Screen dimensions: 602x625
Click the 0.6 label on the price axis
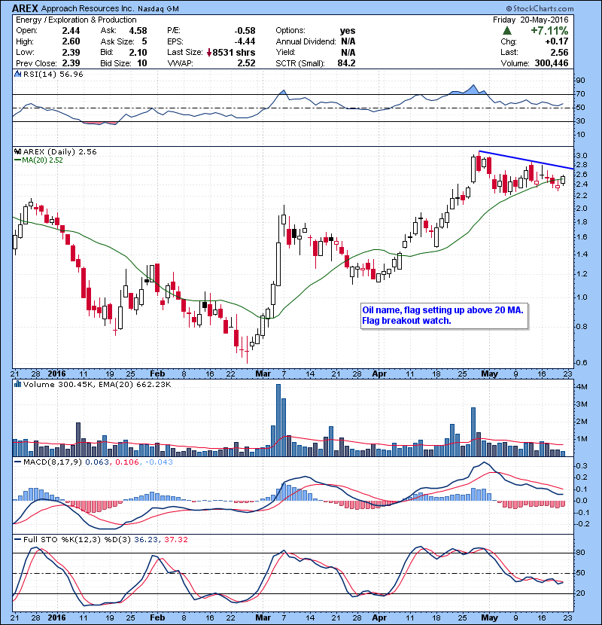581,363
